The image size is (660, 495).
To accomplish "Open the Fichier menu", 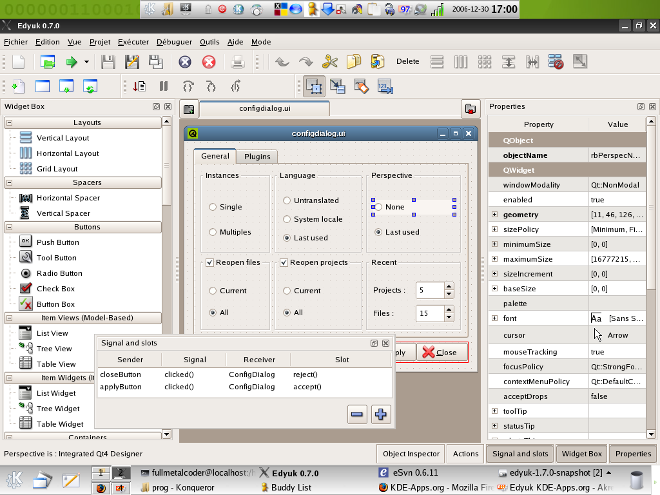I will point(15,42).
